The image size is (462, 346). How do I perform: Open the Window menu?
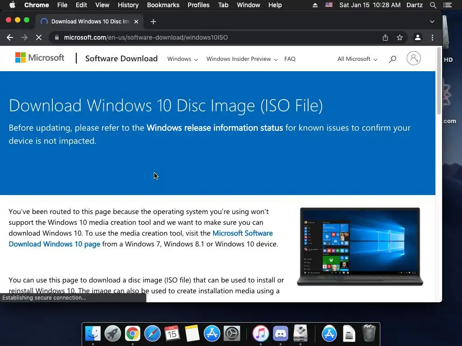[249, 5]
